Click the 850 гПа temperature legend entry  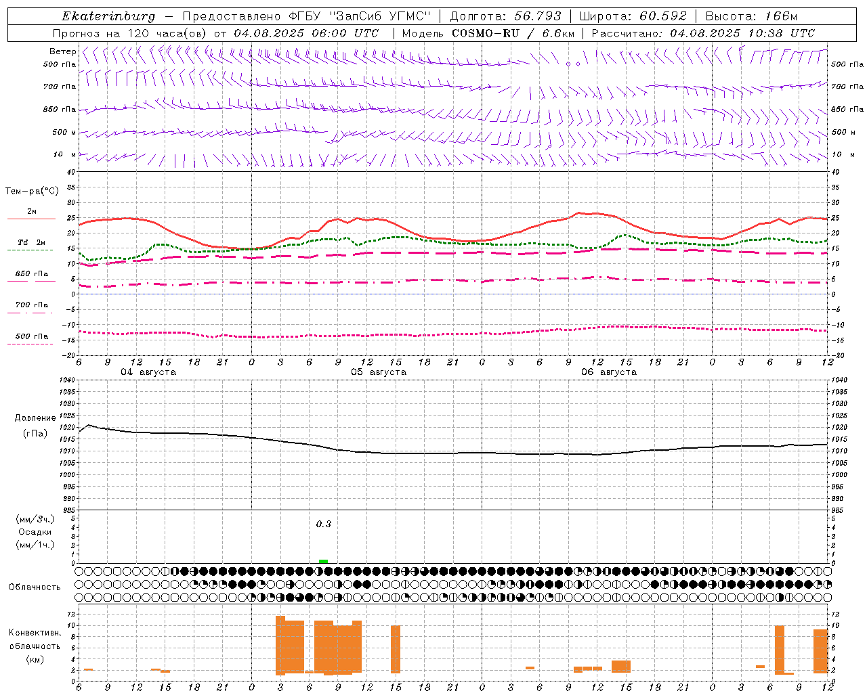tap(32, 274)
